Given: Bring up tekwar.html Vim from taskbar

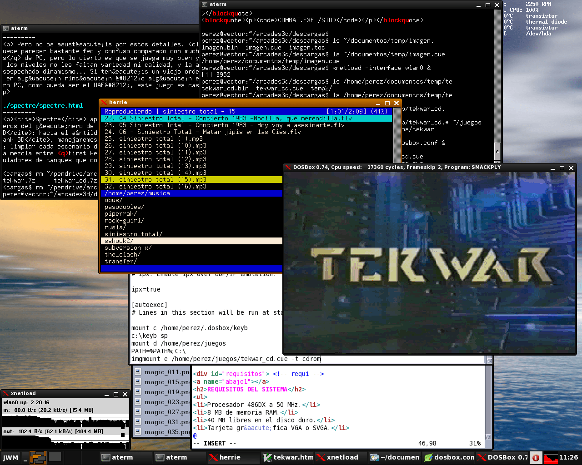Looking at the screenshot, I should [x=288, y=457].
